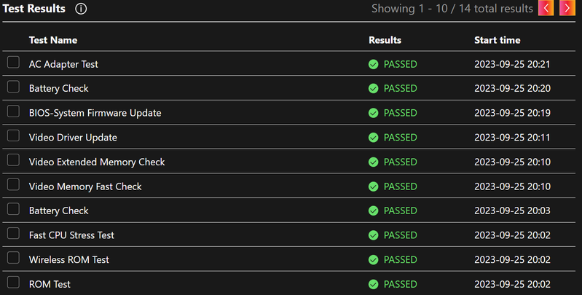Sort by Test Name column header
Viewport: 582px width, 295px height.
point(53,40)
